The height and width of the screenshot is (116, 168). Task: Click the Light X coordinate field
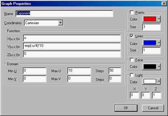click(x=134, y=95)
